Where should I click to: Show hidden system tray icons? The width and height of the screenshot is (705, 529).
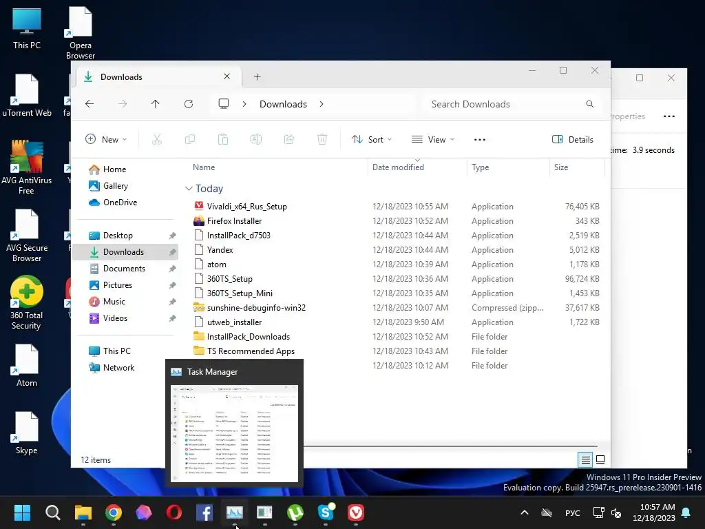[x=524, y=512]
